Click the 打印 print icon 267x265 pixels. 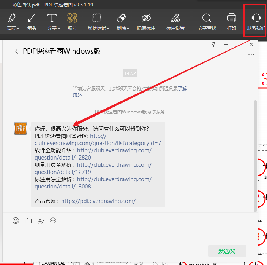pos(231,18)
